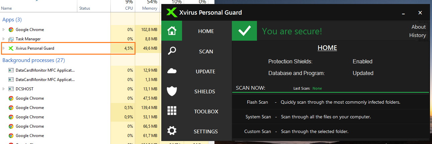Image resolution: width=432 pixels, height=144 pixels.
Task: Click the You are secure! banner text
Action: coord(292,31)
